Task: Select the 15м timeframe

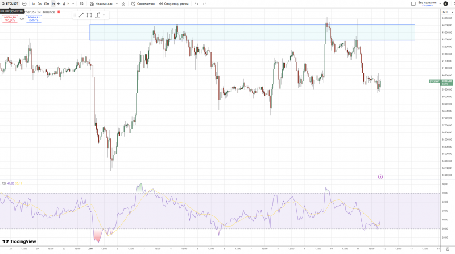Action: (x=47, y=4)
